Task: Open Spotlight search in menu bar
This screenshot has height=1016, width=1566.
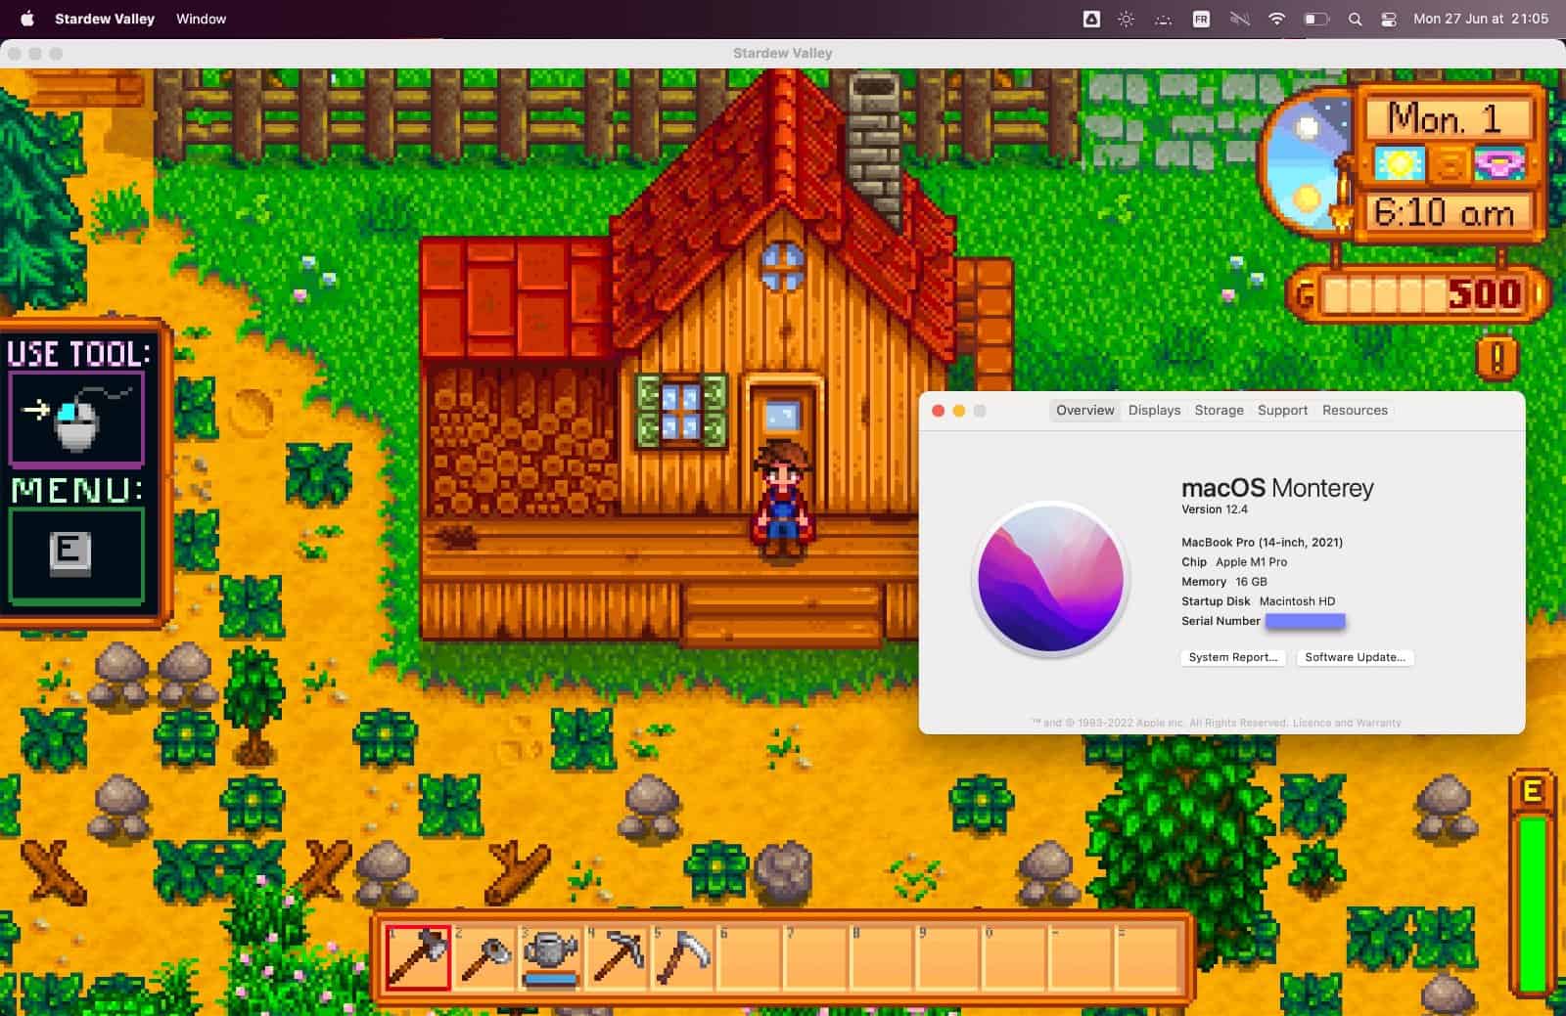Action: point(1355,19)
